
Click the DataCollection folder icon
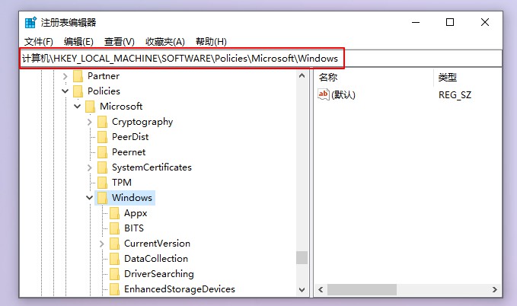coord(115,259)
